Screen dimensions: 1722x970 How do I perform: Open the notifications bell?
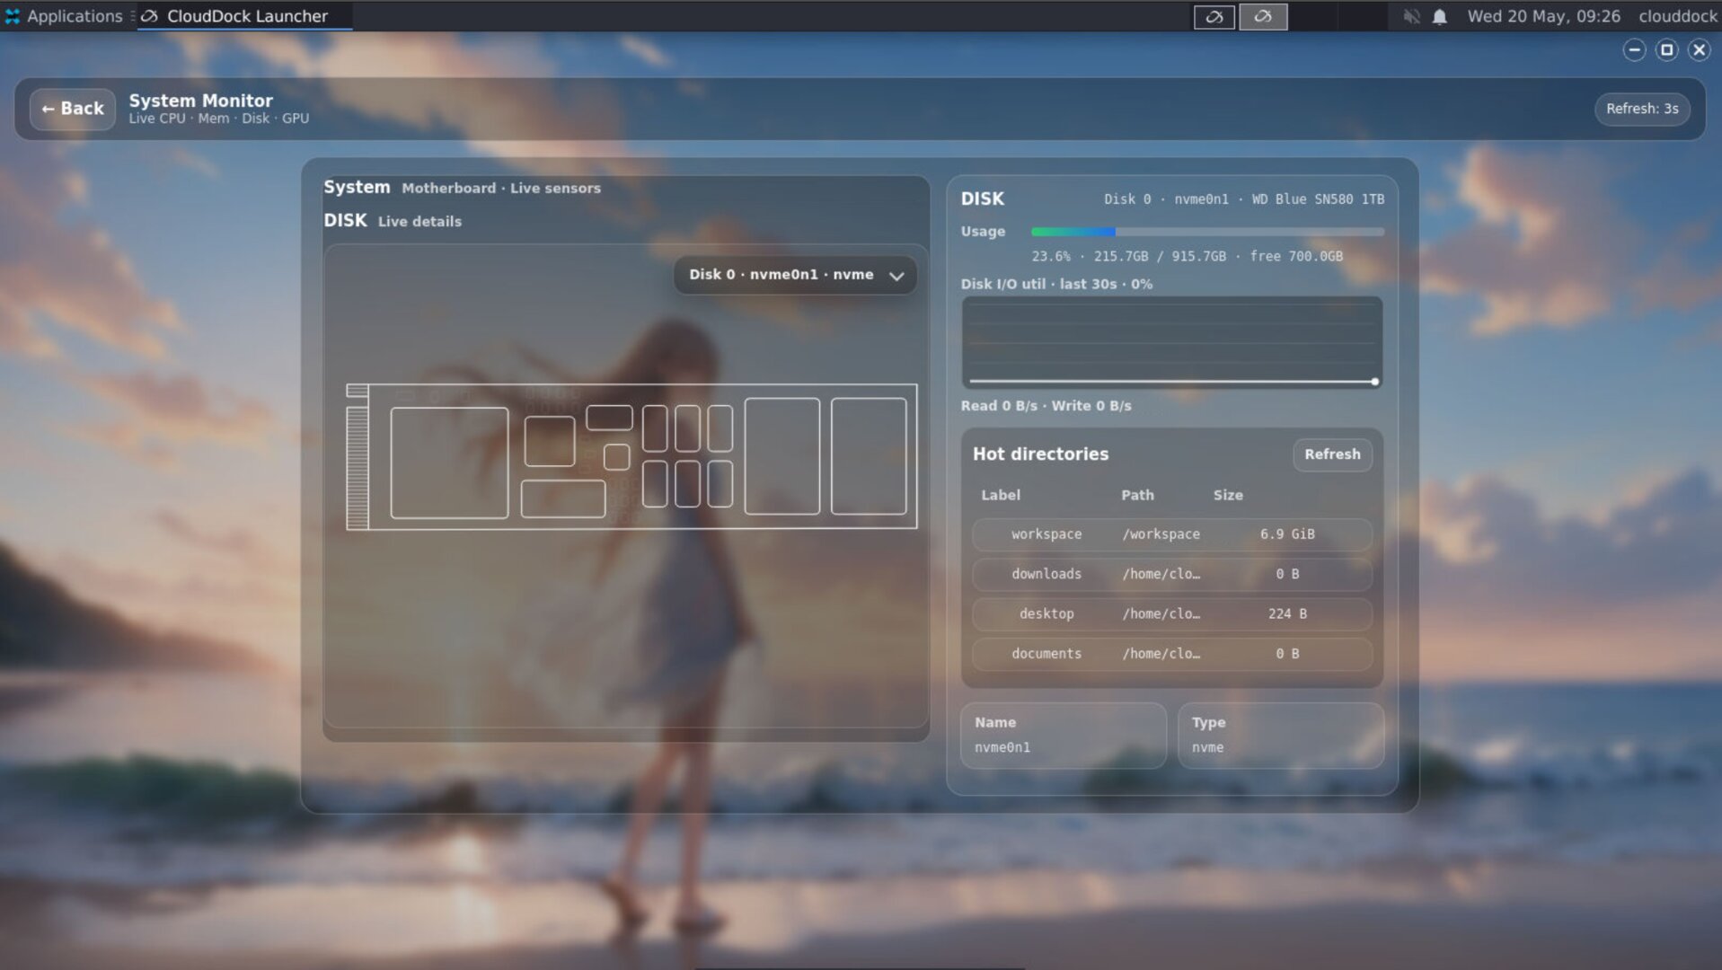[x=1439, y=16]
